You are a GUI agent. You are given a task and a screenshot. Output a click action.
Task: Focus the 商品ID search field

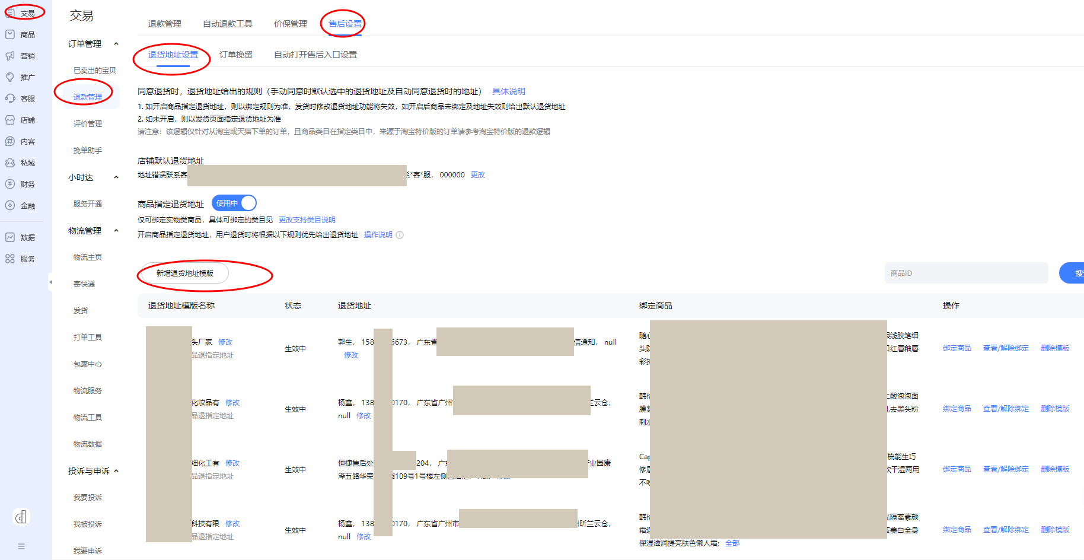tap(966, 273)
